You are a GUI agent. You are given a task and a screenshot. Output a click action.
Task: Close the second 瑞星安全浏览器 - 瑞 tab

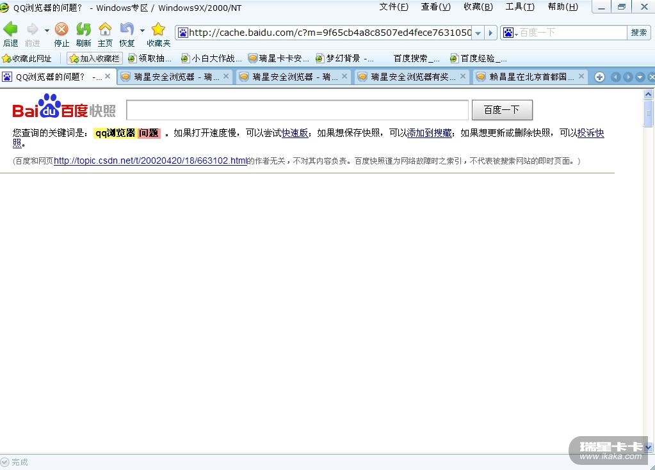tap(344, 76)
